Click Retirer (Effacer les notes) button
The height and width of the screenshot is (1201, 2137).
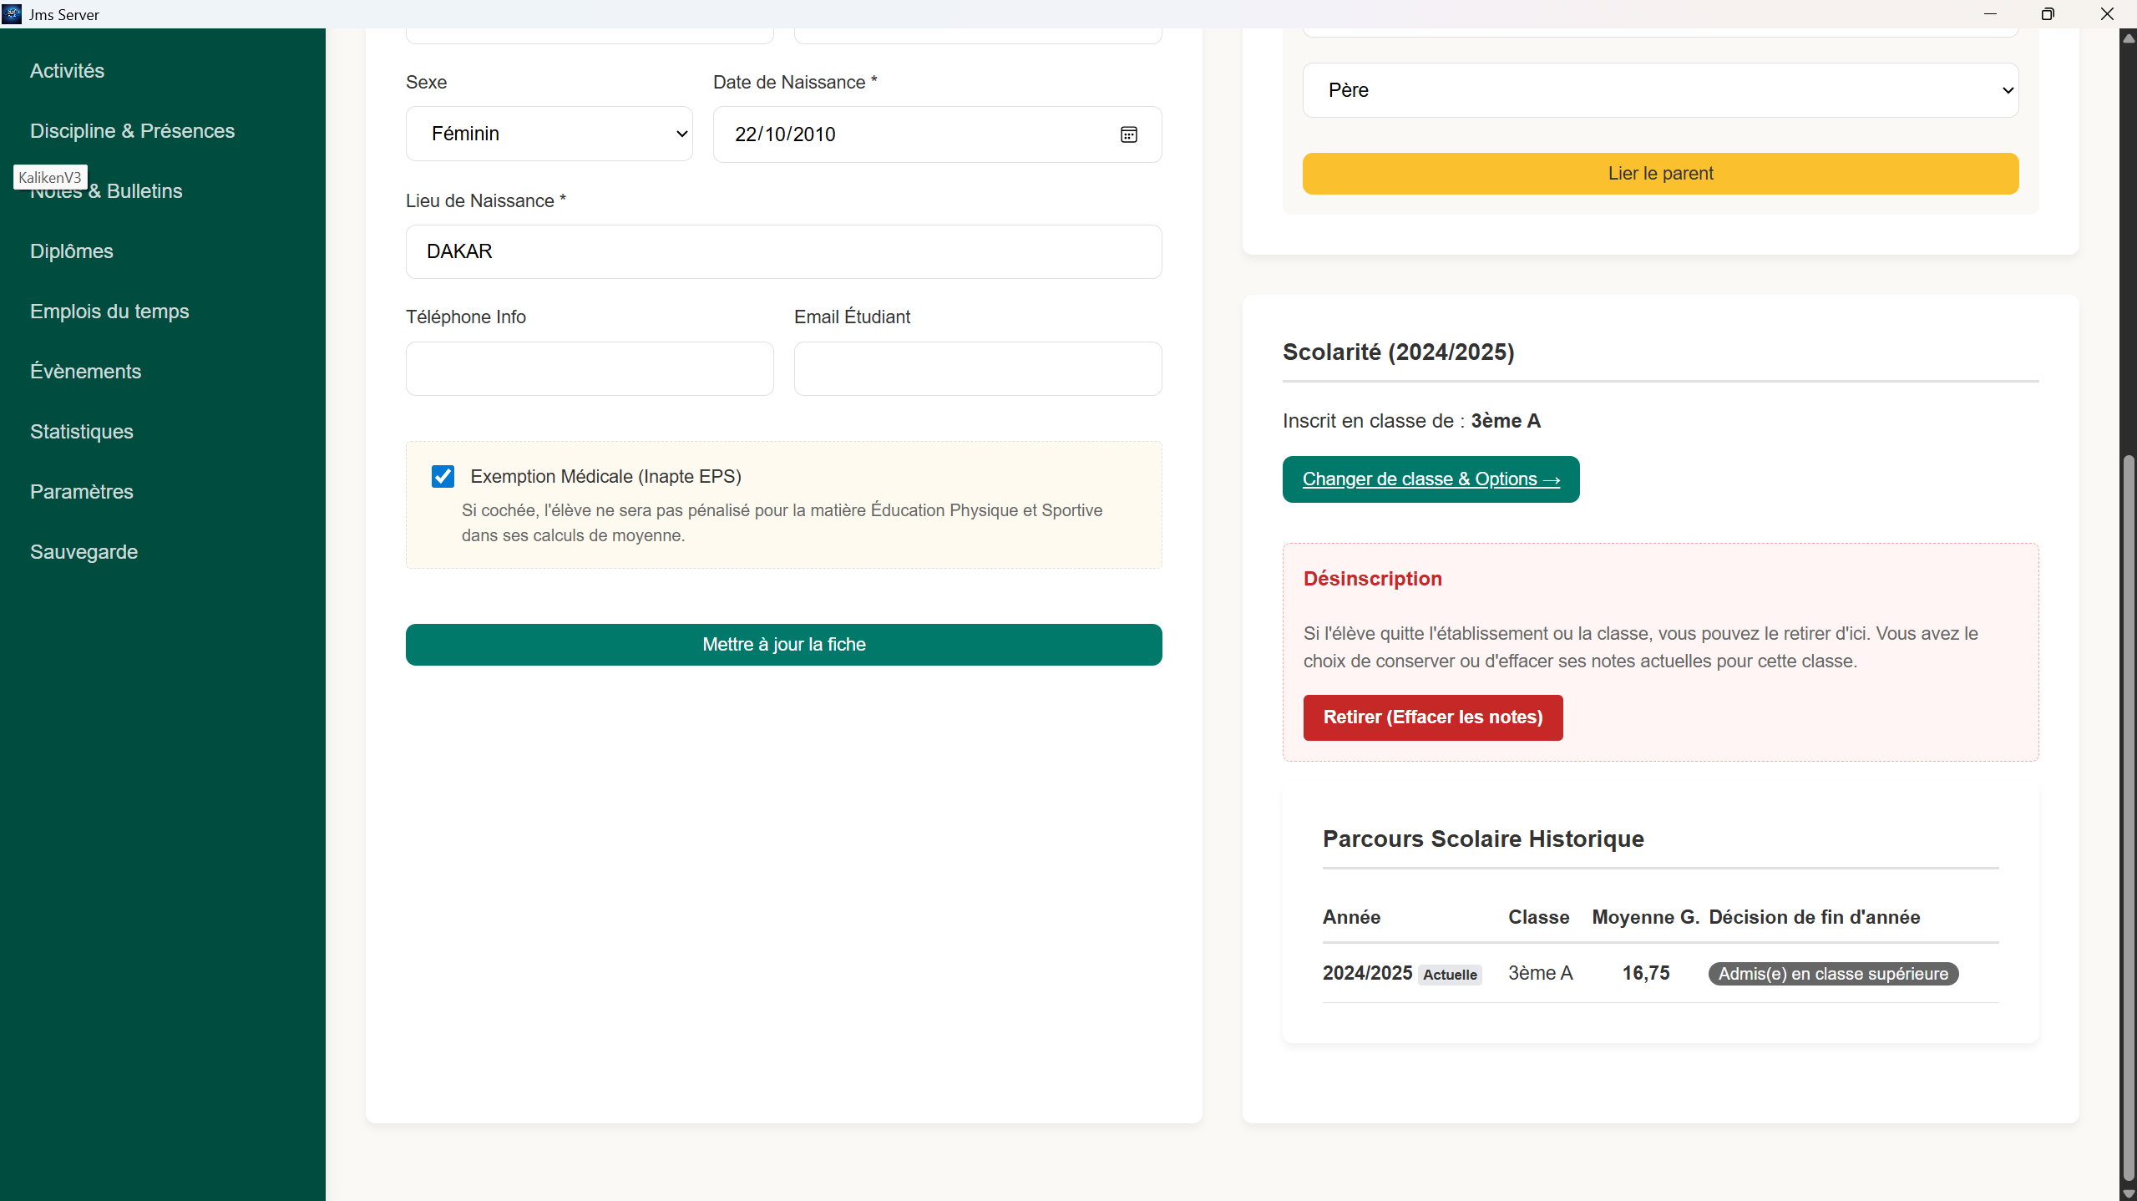tap(1432, 717)
